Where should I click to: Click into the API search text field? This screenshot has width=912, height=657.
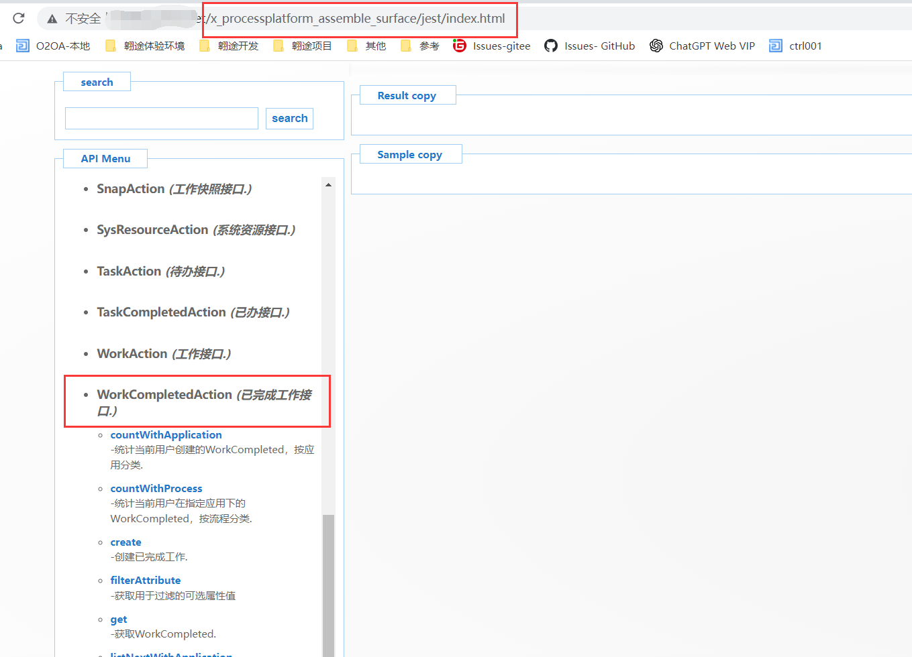(x=162, y=118)
